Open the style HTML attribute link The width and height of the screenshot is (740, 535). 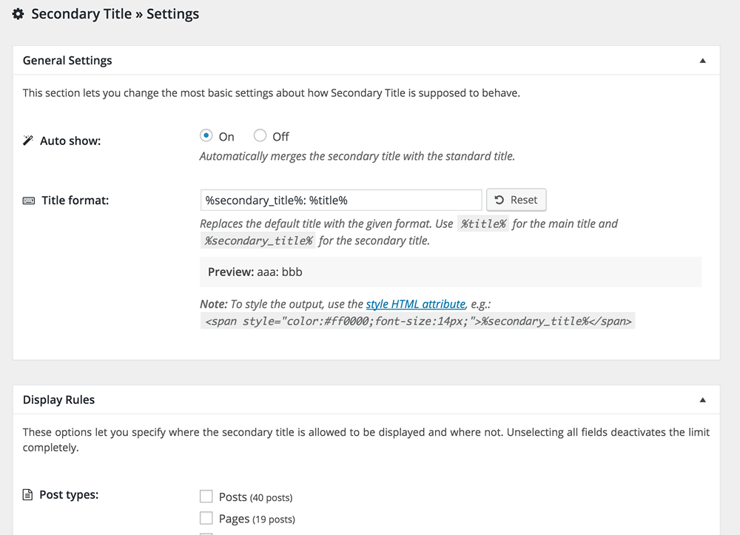point(415,304)
